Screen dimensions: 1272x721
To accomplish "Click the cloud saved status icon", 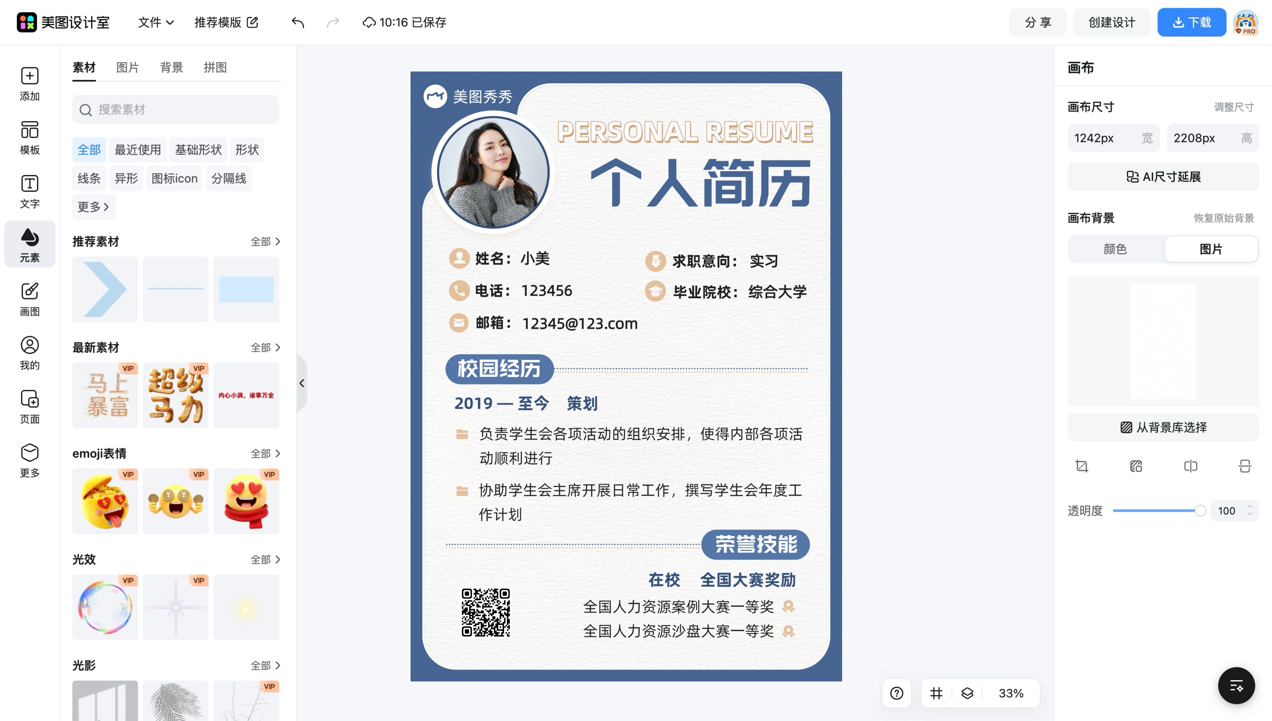I will click(369, 22).
